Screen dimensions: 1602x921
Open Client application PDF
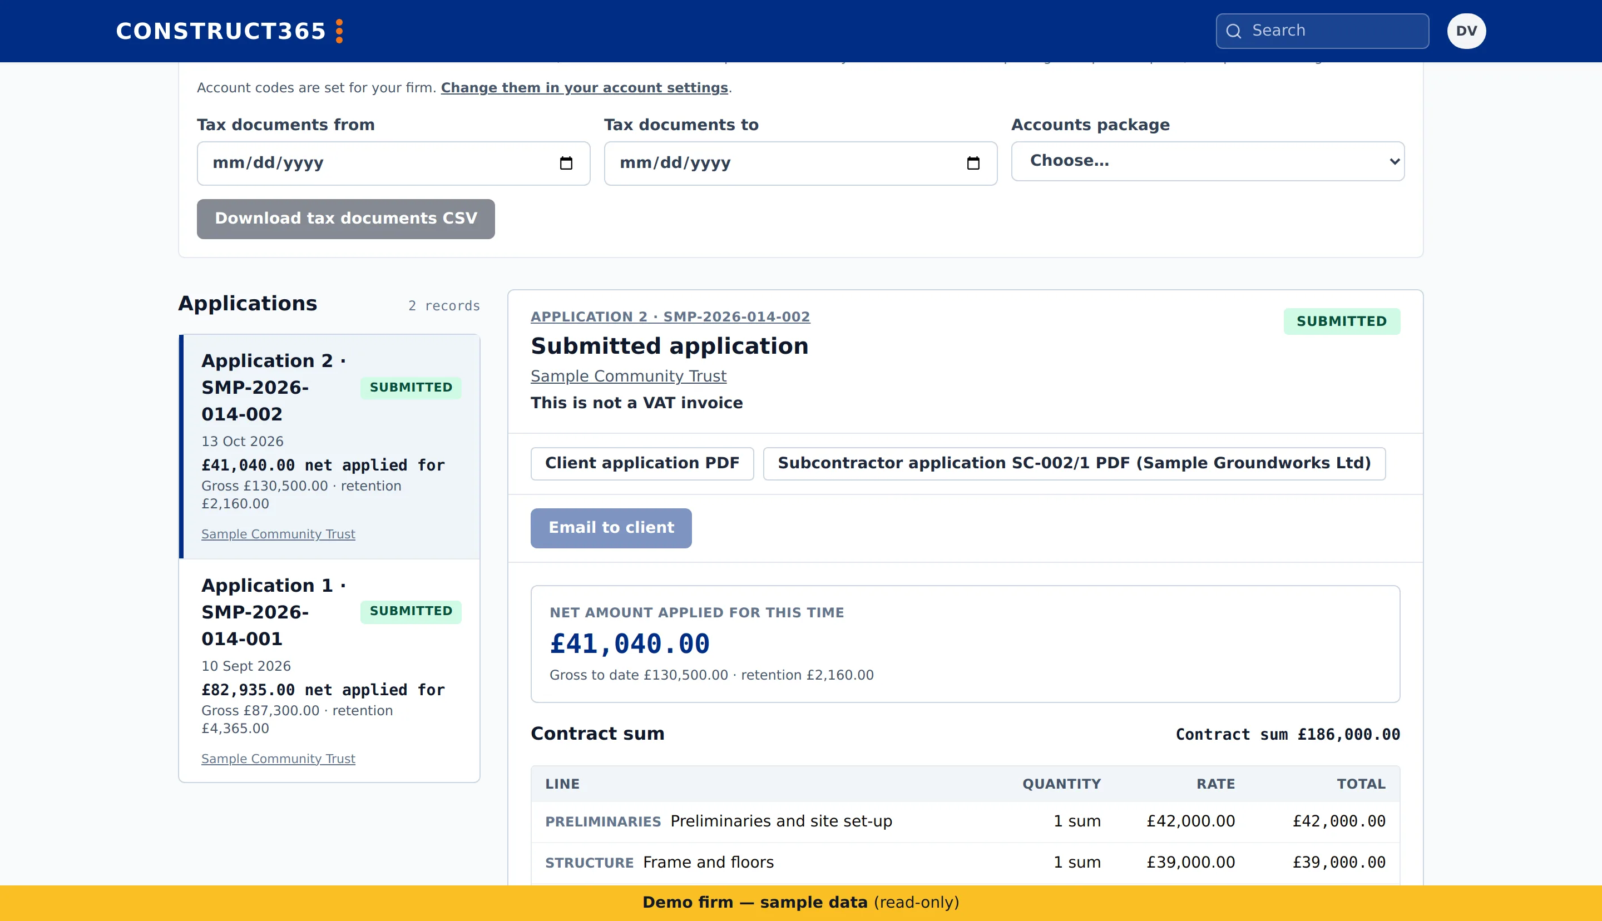click(642, 464)
